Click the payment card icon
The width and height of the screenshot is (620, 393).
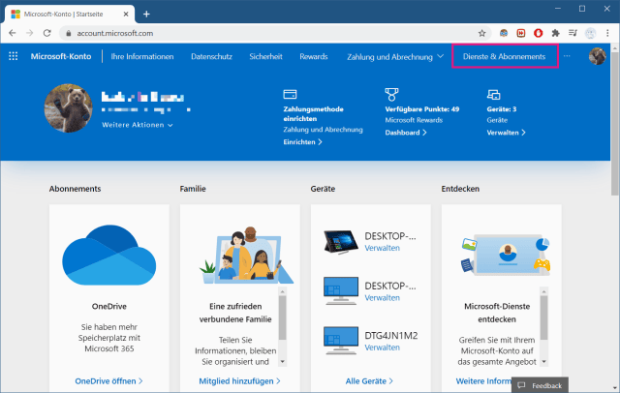[290, 95]
